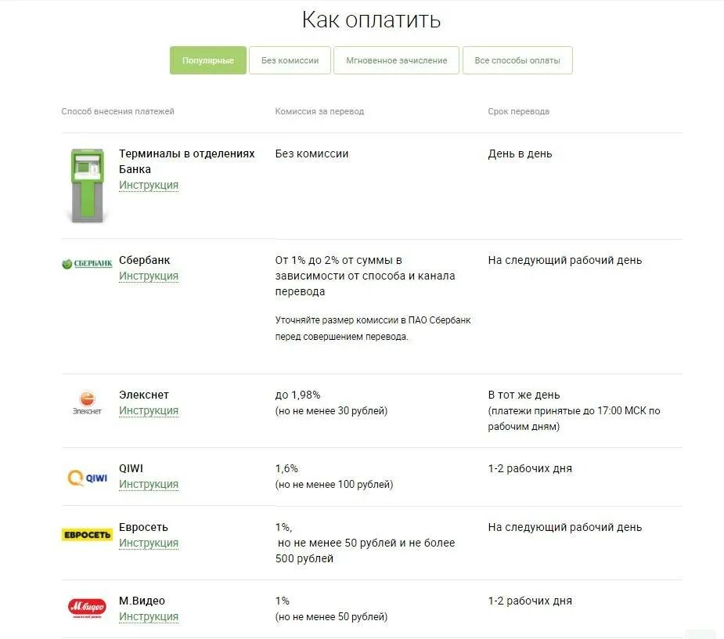724x639 pixels.
Task: Open Инструкция link for bank terminals
Action: coord(149,186)
